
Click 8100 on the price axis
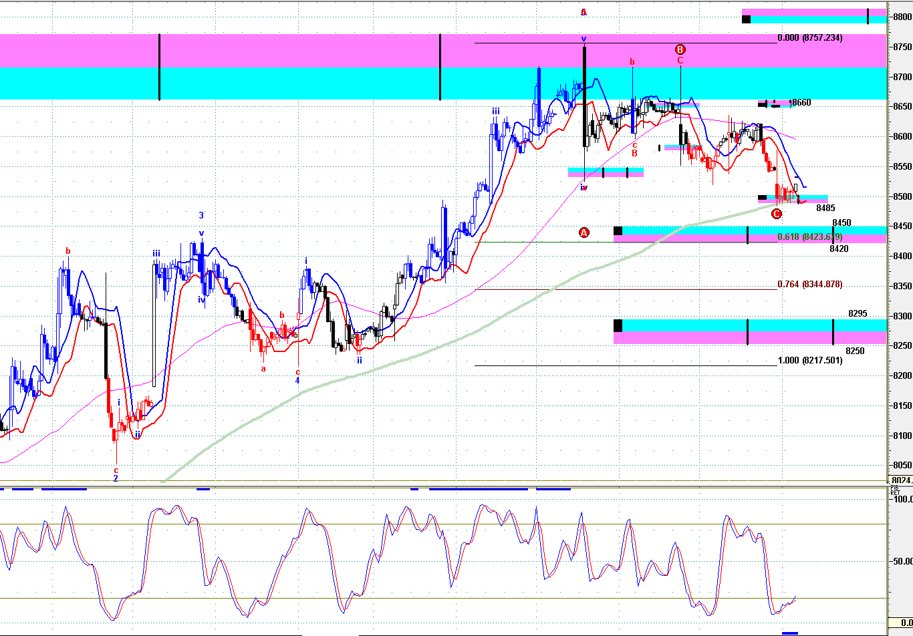pos(902,436)
